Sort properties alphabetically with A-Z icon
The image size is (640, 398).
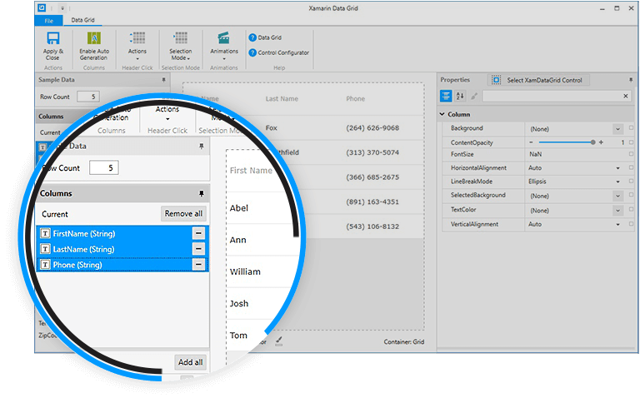coord(460,97)
